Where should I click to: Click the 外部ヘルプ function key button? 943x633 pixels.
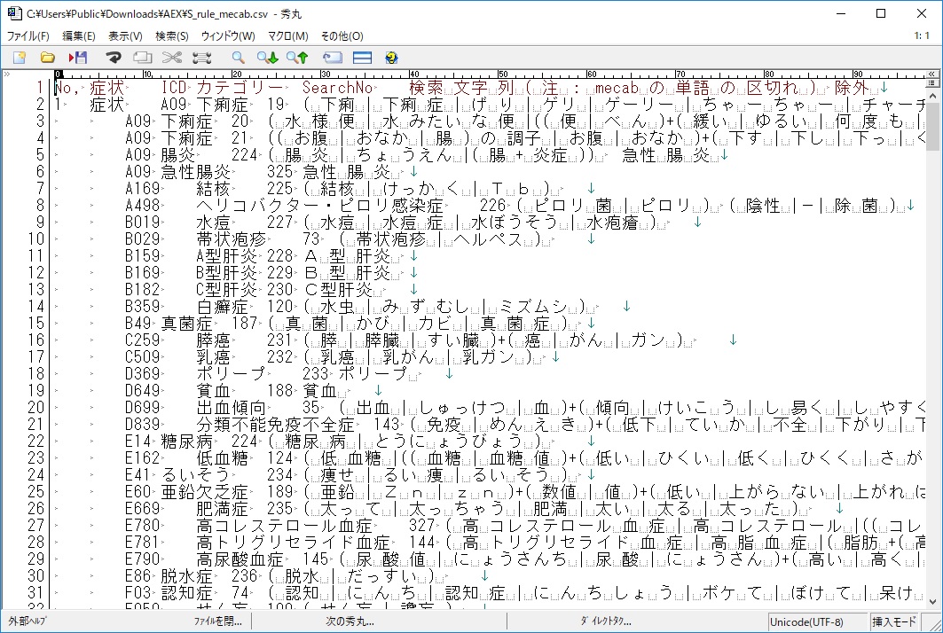point(29,621)
